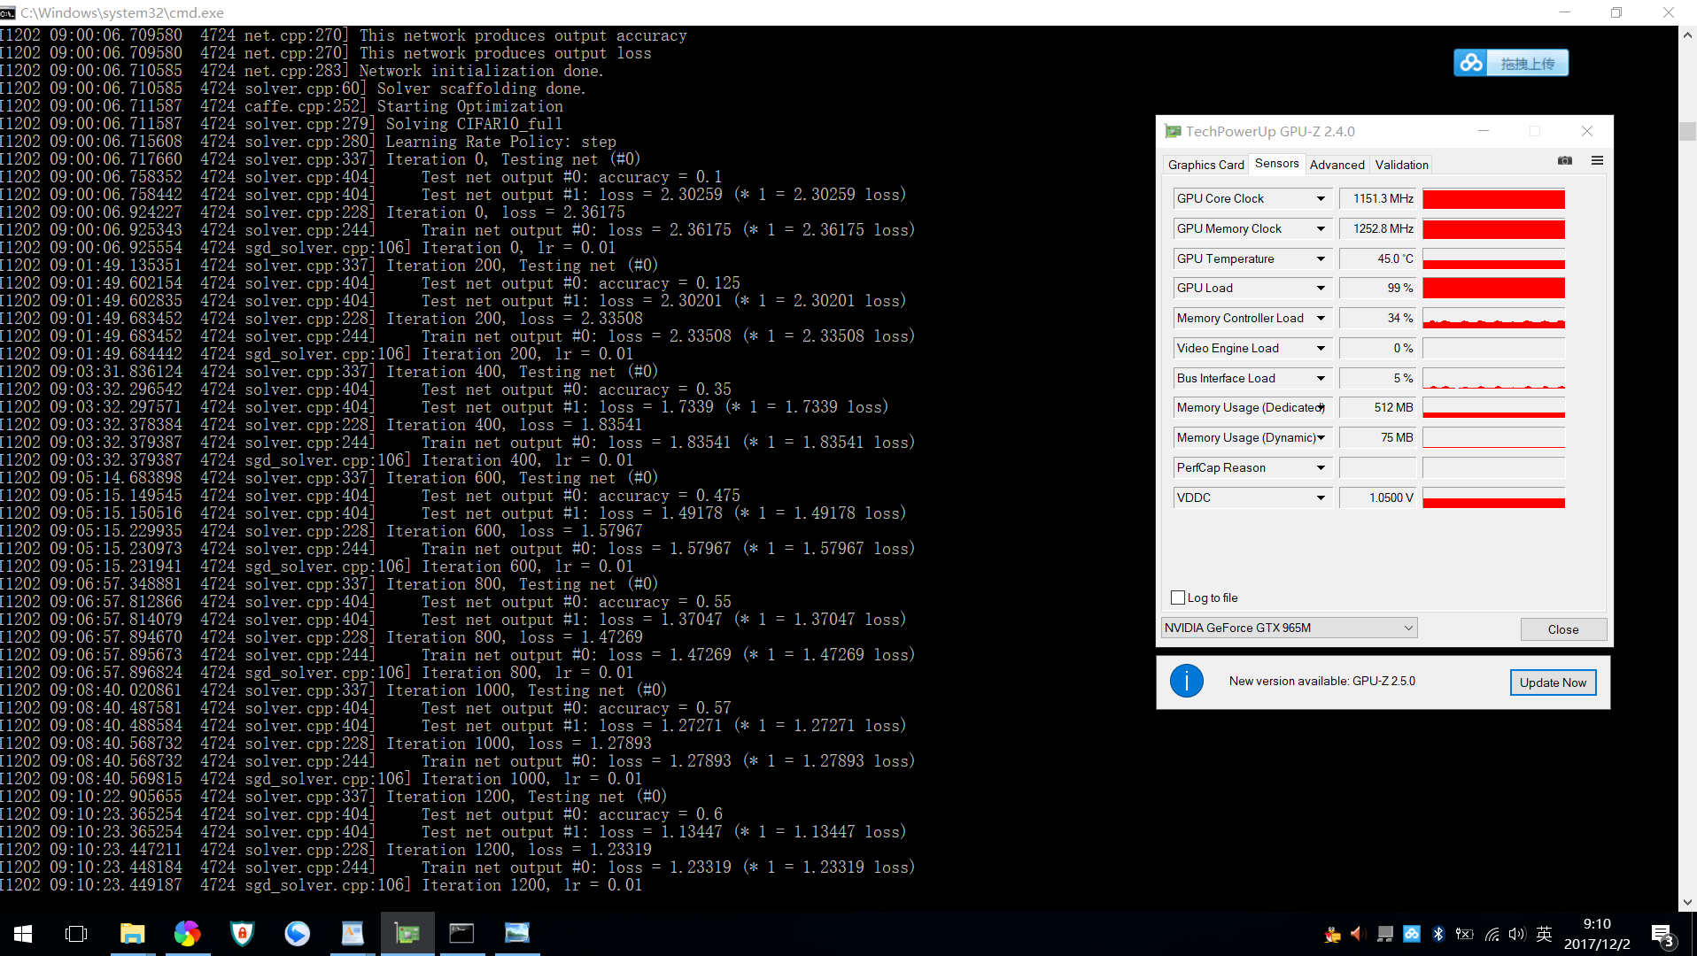Image resolution: width=1697 pixels, height=956 pixels.
Task: Click the VDDC voltage history graph
Action: pyautogui.click(x=1493, y=498)
